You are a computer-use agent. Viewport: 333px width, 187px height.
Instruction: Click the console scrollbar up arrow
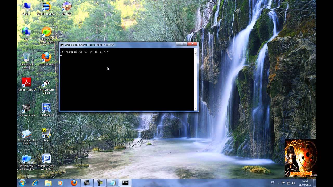(x=195, y=50)
